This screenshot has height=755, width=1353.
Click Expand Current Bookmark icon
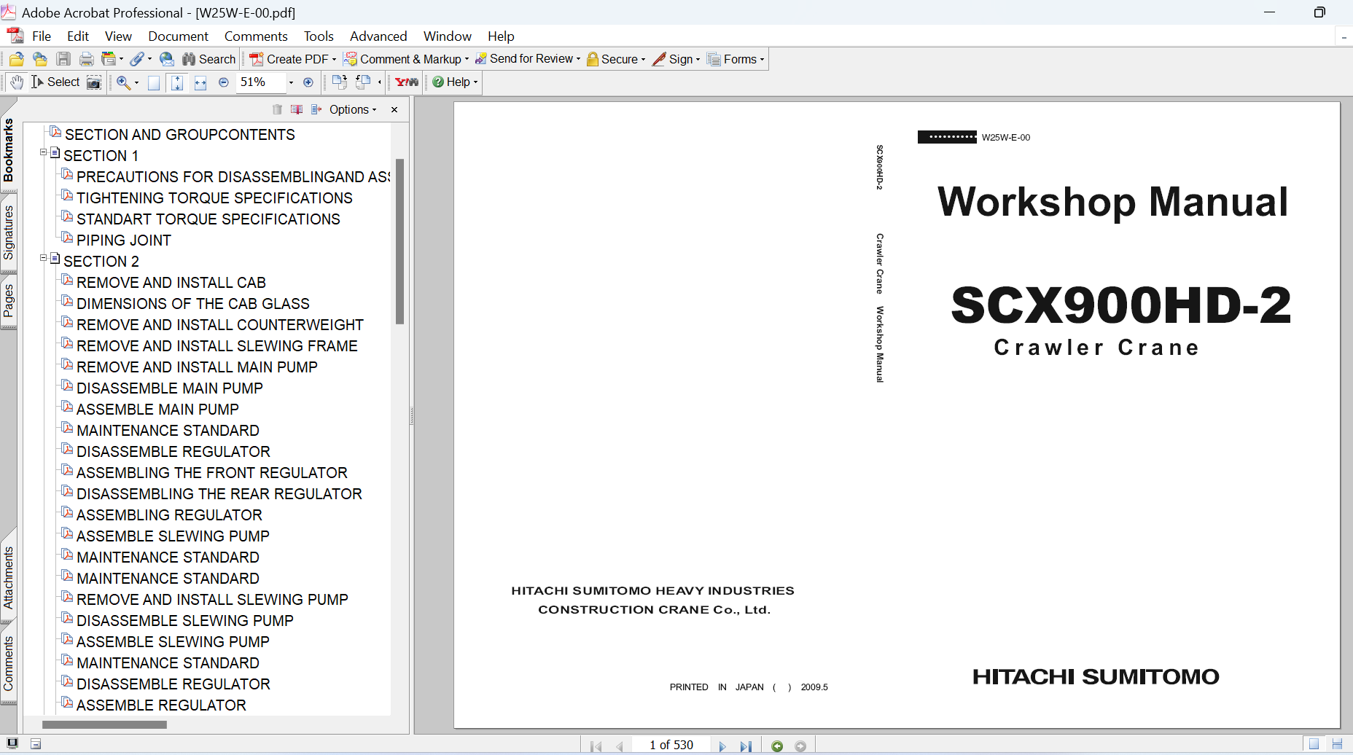click(x=316, y=109)
